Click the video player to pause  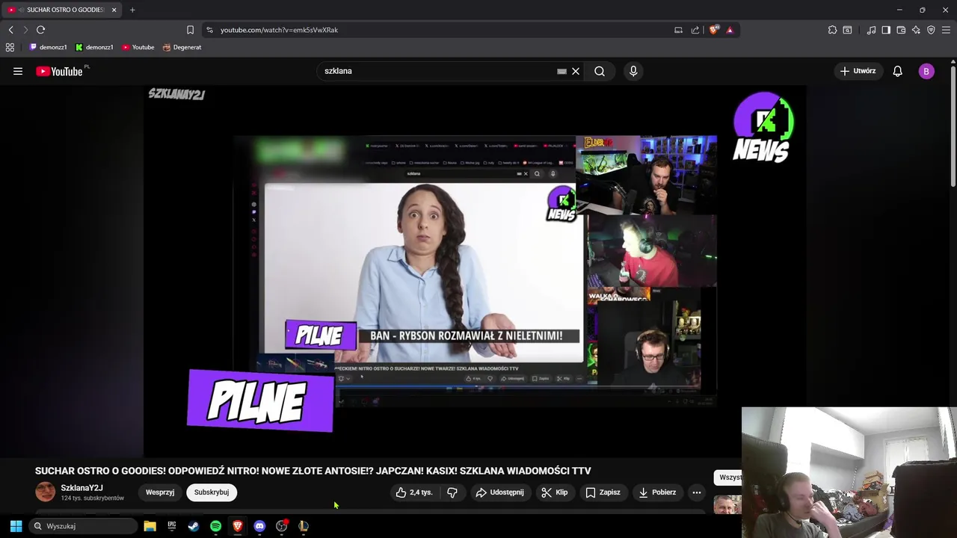(475, 271)
